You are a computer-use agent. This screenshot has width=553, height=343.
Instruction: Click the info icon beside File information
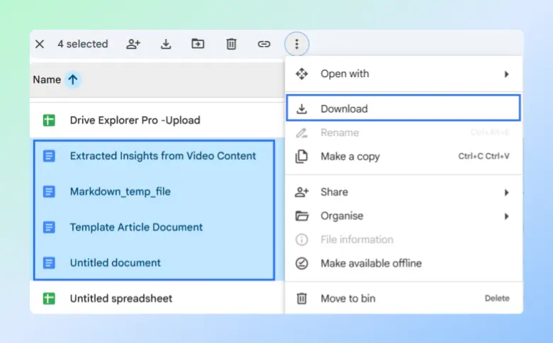tap(302, 240)
